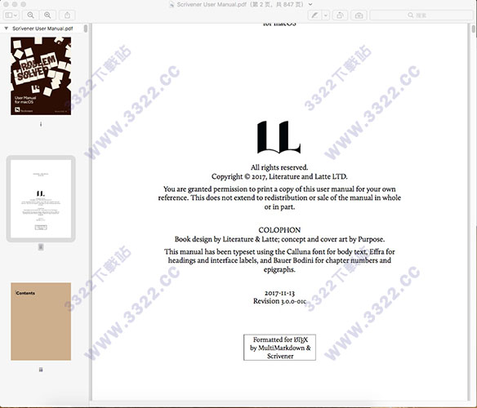Viewport: 477px width, 408px height.
Task: Select the copyright page thumbnail
Action: [41, 199]
